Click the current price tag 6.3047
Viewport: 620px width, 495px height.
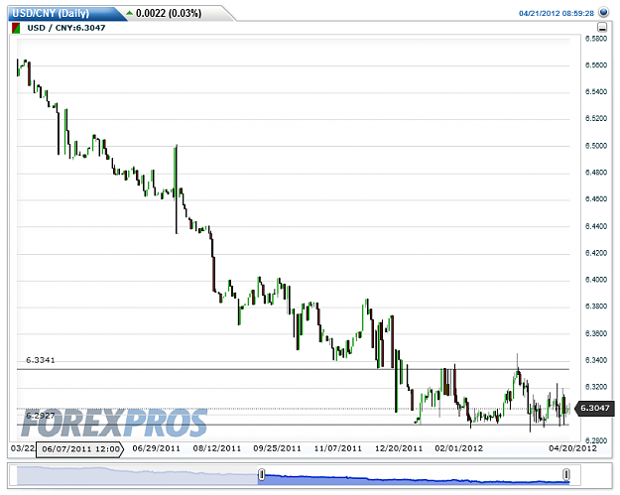(x=595, y=408)
